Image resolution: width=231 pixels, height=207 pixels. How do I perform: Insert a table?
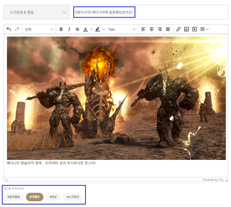click(202, 29)
